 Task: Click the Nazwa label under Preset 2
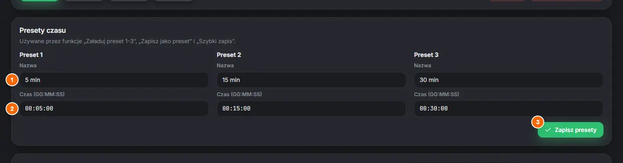(x=225, y=66)
